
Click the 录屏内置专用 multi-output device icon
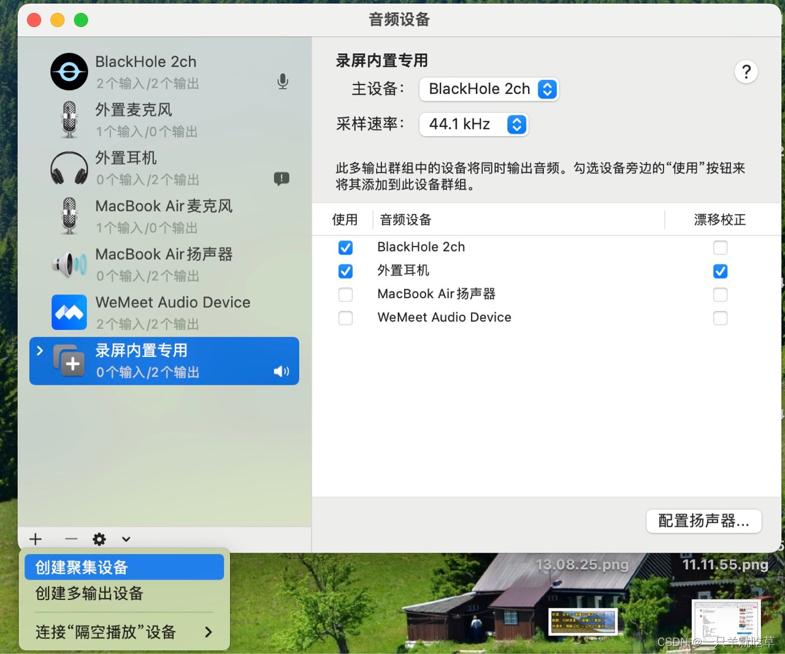69,361
